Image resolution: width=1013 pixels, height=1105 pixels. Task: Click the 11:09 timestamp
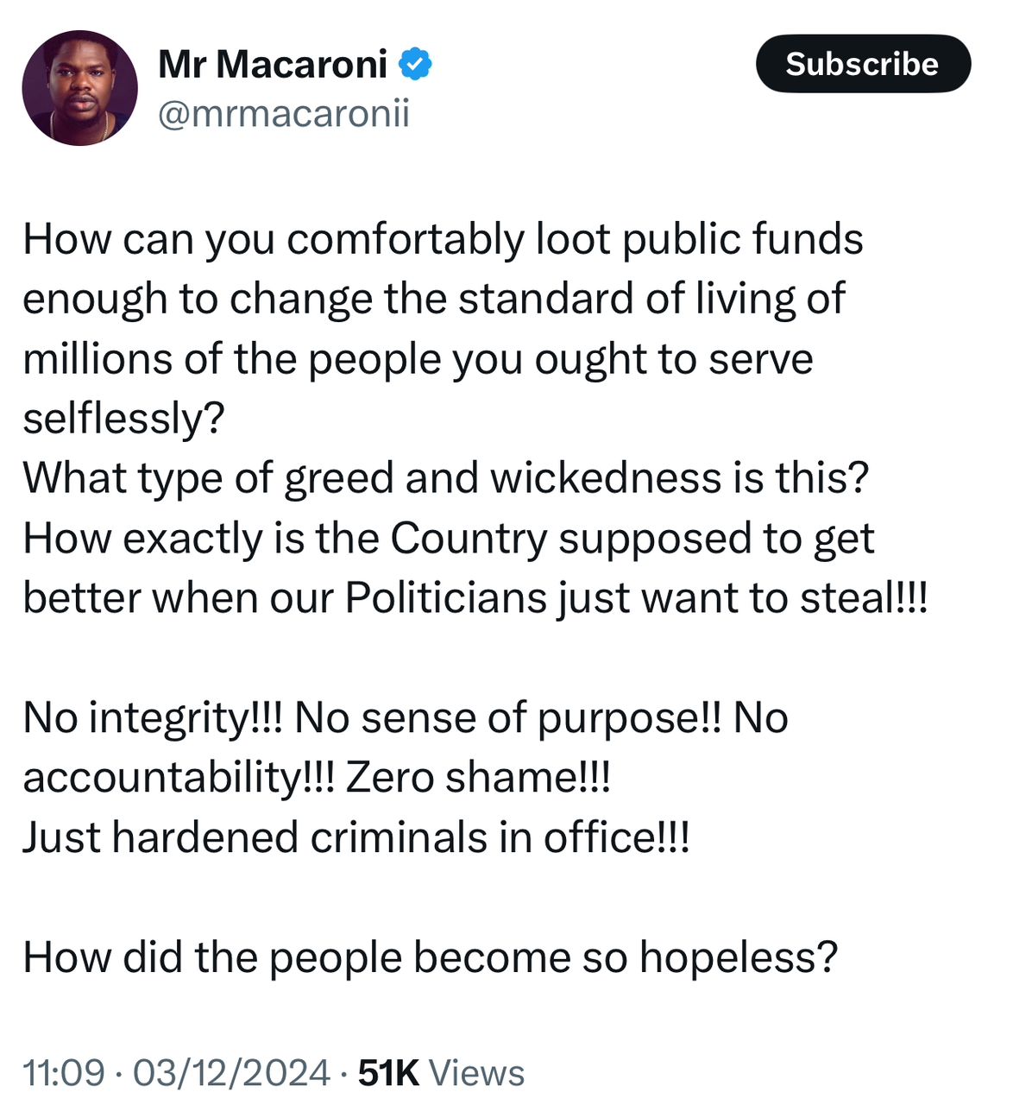(63, 1073)
